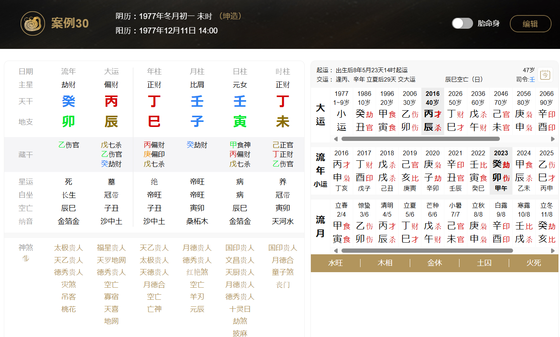Click the 神煞 sort arrows icon
This screenshot has height=337, width=560.
(26, 259)
